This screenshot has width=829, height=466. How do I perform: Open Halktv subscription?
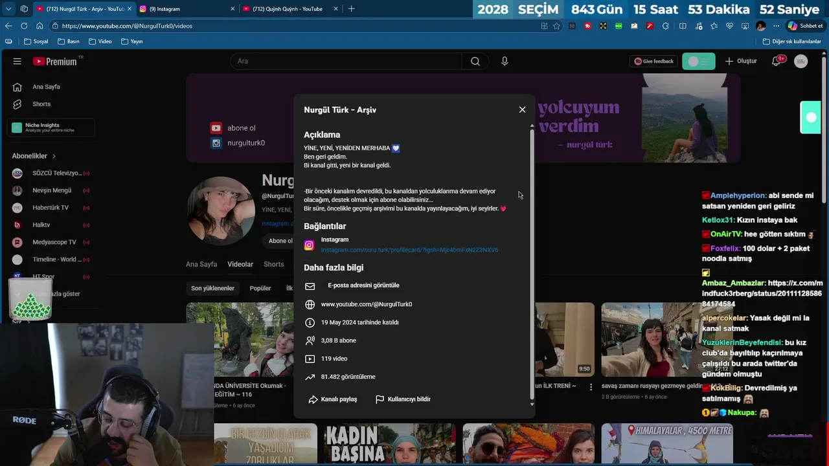pos(51,225)
